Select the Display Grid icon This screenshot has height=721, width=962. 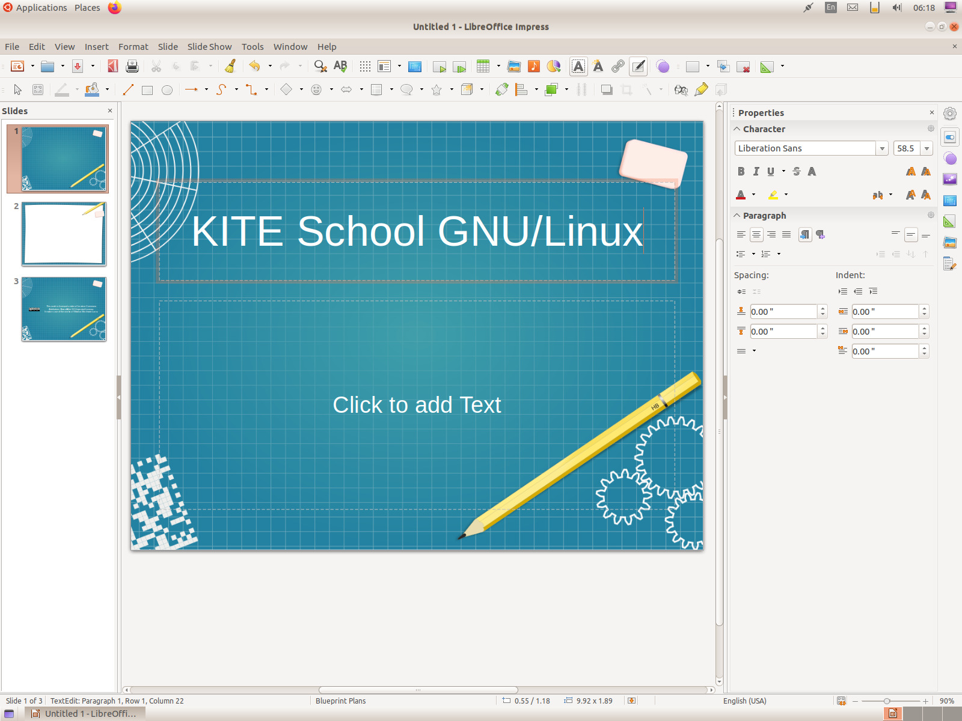pyautogui.click(x=364, y=66)
